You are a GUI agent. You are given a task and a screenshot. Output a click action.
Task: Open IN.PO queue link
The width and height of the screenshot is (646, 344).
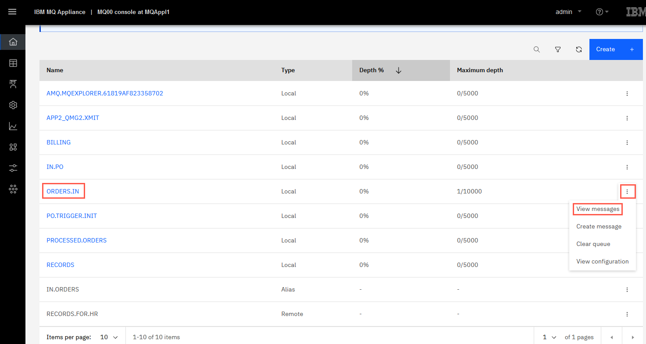coord(55,167)
